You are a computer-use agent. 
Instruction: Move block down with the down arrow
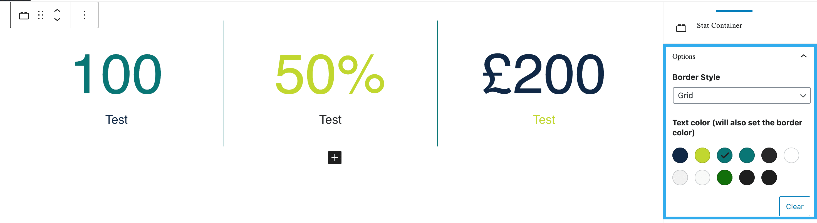57,20
